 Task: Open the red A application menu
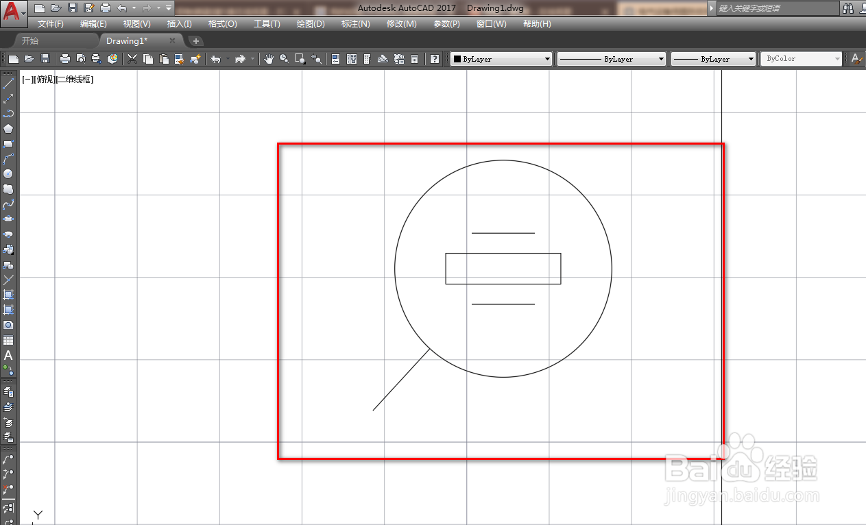(x=14, y=12)
